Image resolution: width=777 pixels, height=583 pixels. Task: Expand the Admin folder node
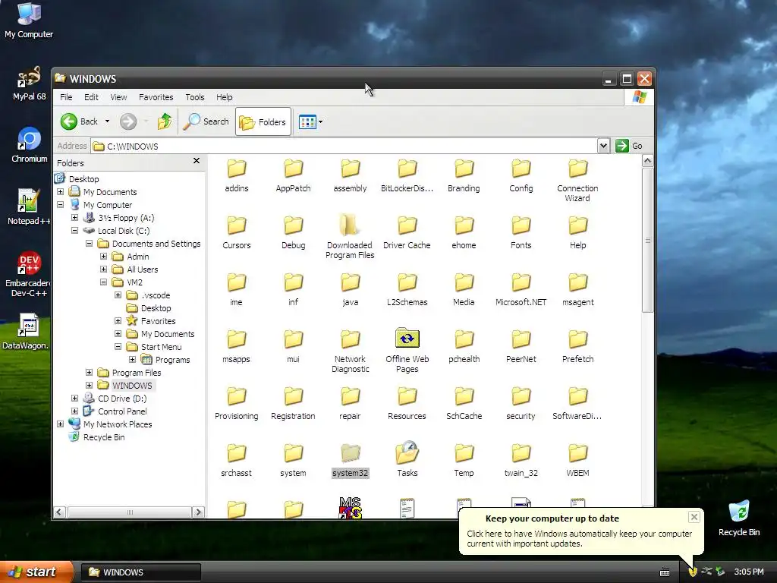click(103, 257)
